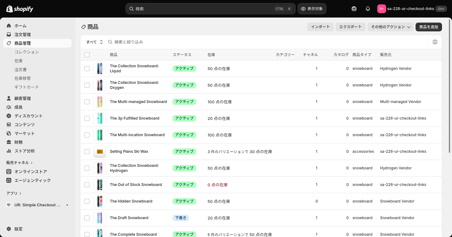Focus the top 検索 search bar
Image resolution: width=452 pixels, height=237 pixels.
211,9
